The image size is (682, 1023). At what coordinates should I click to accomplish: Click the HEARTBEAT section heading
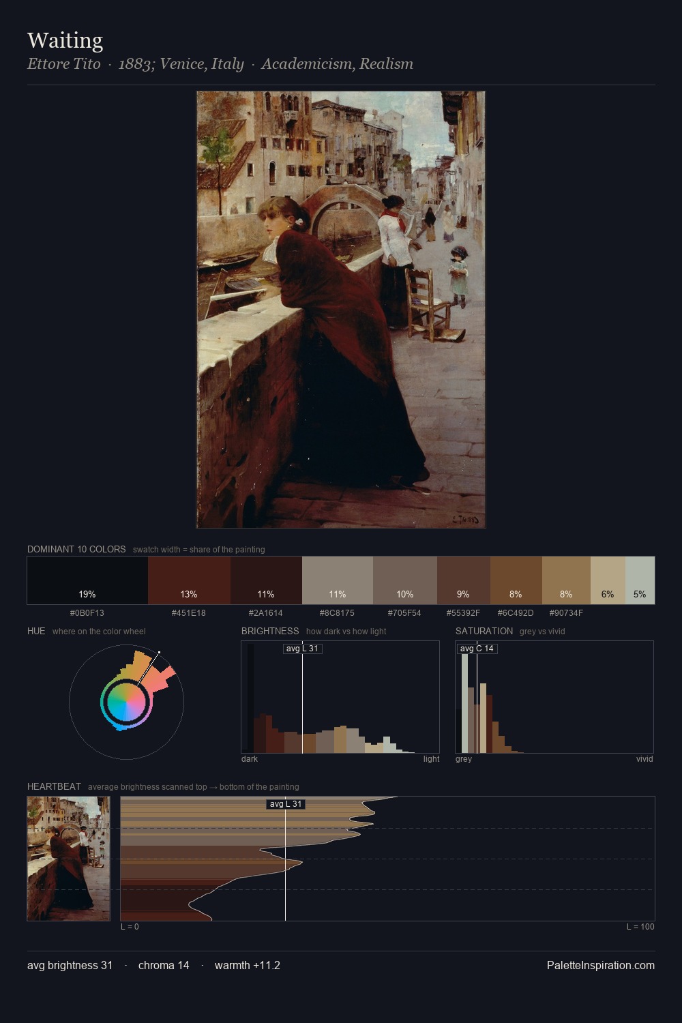pyautogui.click(x=54, y=786)
